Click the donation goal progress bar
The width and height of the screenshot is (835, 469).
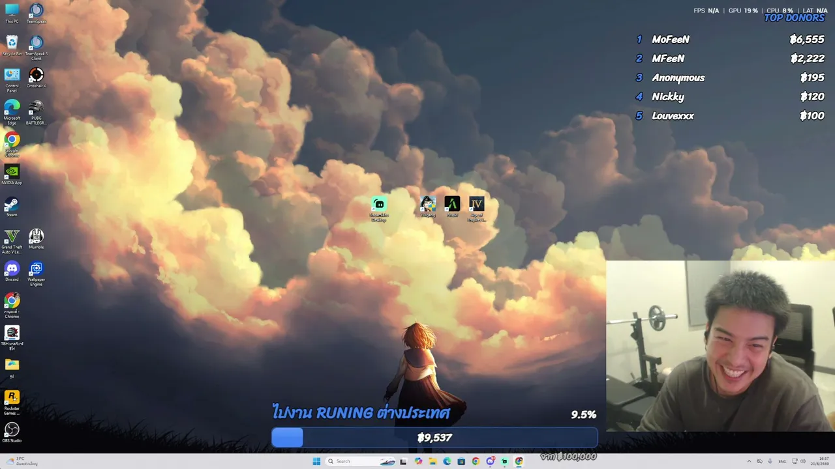(434, 438)
